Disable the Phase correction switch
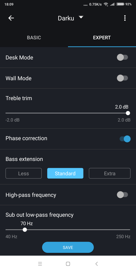Viewport: 136px width, 272px height. (125, 139)
